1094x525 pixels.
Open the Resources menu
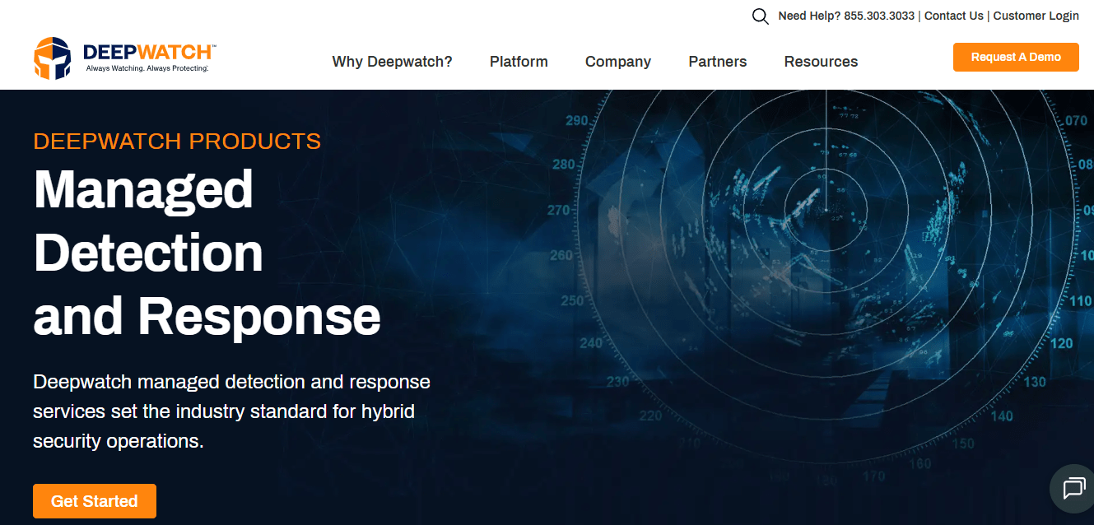(x=821, y=62)
